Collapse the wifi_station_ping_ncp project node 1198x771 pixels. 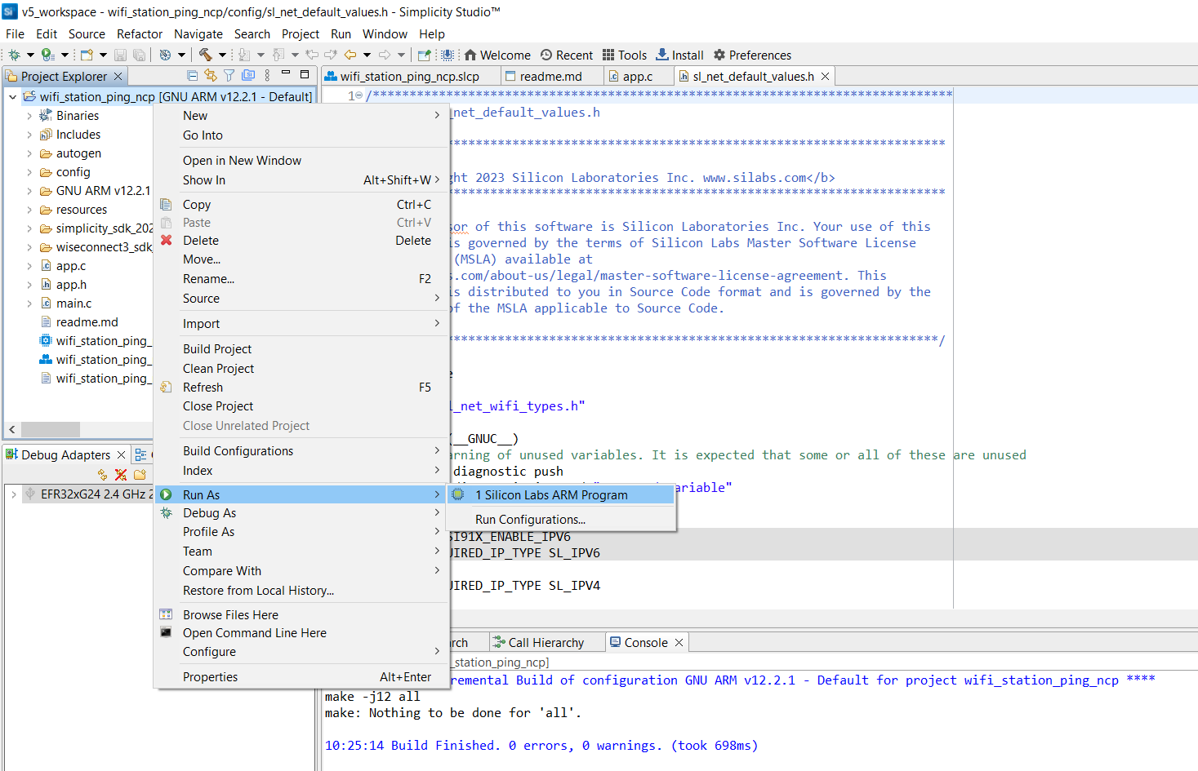point(12,95)
